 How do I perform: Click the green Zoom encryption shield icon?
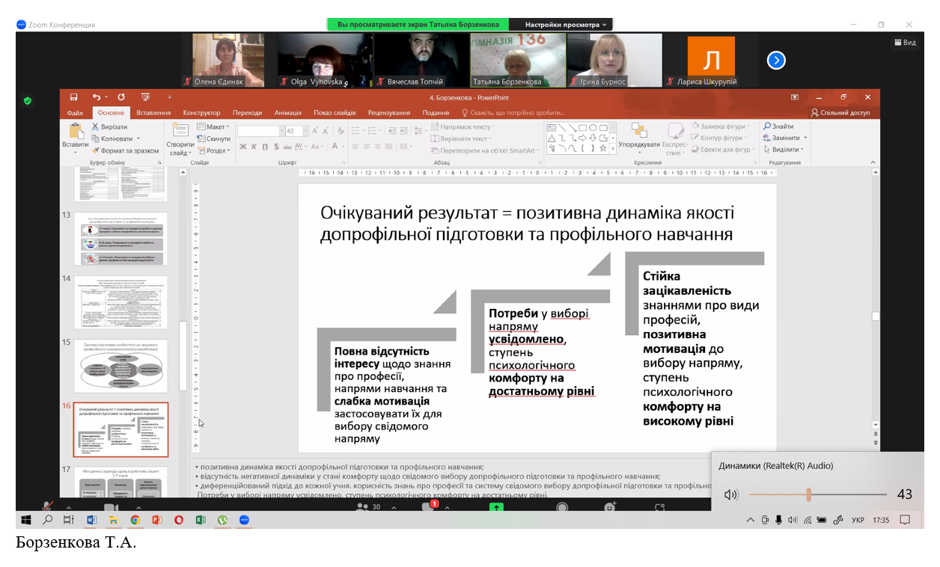point(28,100)
